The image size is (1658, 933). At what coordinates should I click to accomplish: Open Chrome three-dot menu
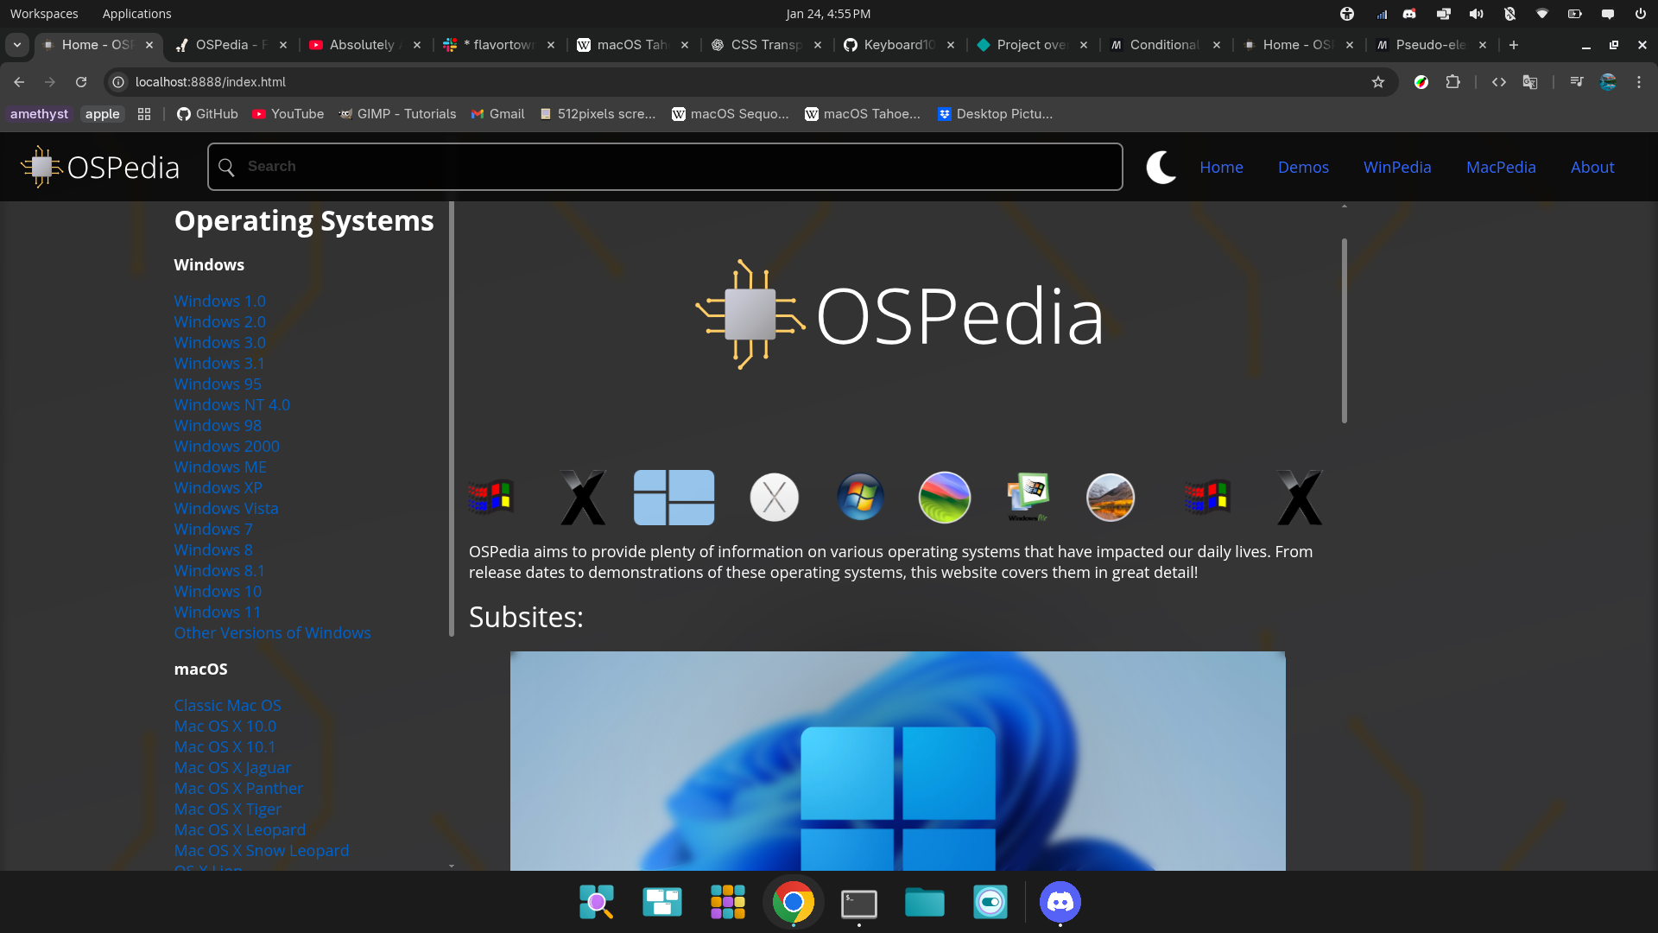[x=1639, y=82]
